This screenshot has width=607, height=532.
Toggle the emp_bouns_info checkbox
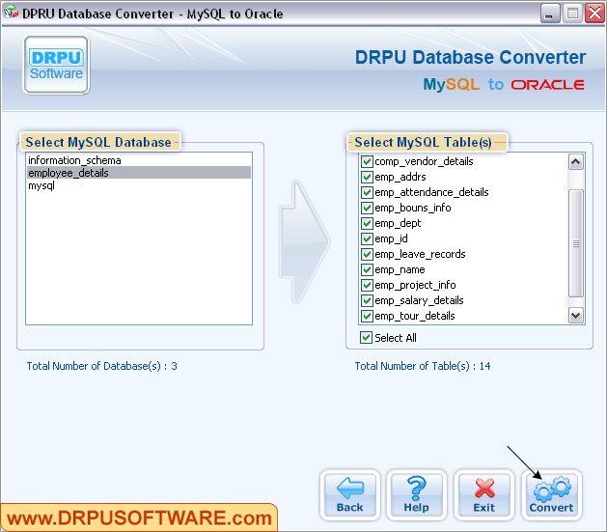click(x=367, y=208)
